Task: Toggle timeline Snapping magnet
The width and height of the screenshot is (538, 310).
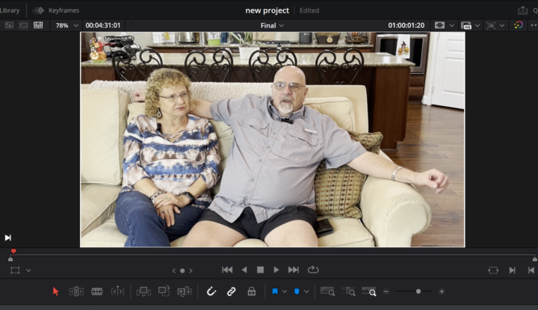Action: pyautogui.click(x=211, y=291)
